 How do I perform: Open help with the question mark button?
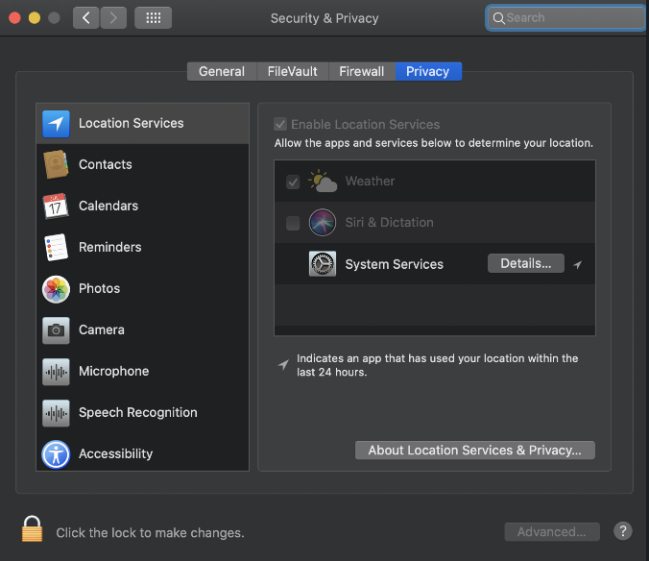(622, 531)
